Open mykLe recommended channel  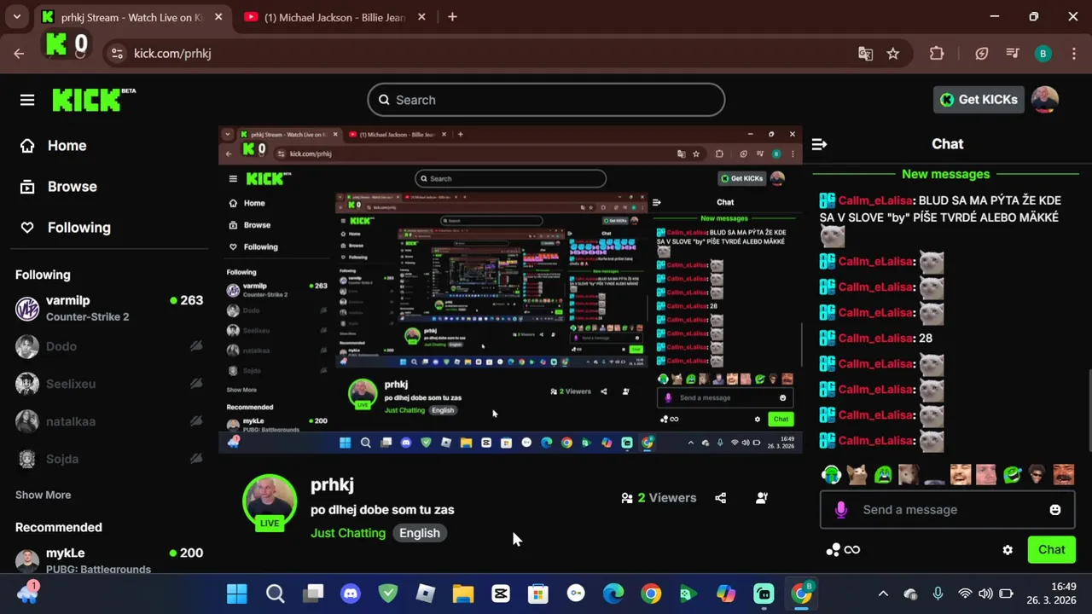pos(109,560)
